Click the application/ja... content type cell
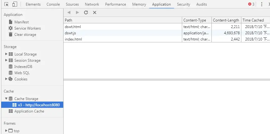Screen dimensions: 270x134 pyautogui.click(x=197, y=33)
